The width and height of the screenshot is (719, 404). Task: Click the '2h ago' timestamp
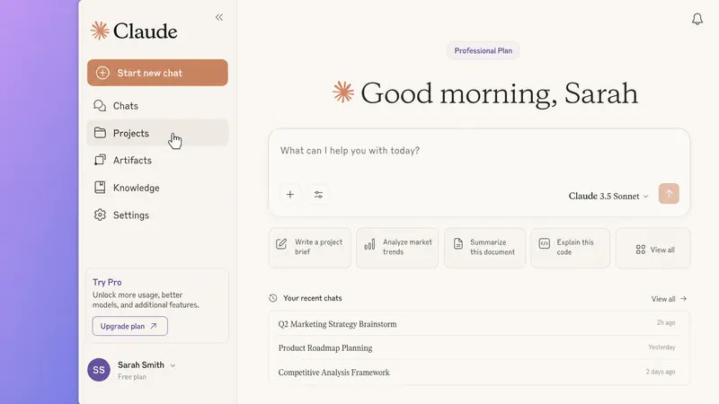point(666,323)
